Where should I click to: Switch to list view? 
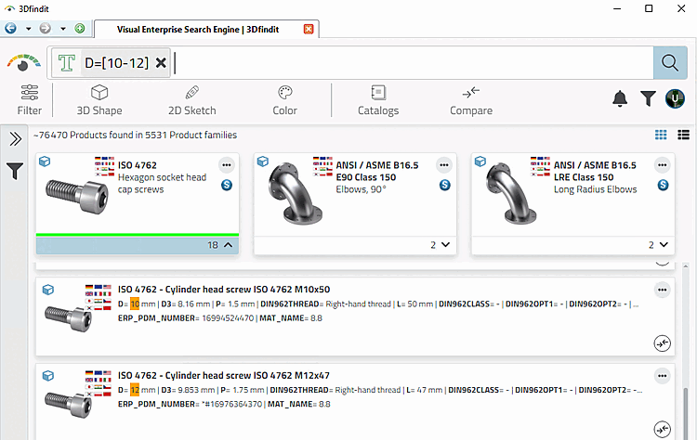pyautogui.click(x=683, y=135)
